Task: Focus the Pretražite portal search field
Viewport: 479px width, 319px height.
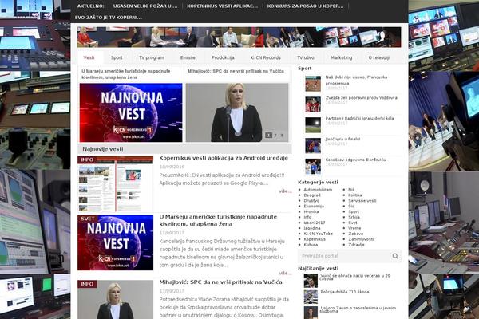Action: pyautogui.click(x=344, y=256)
